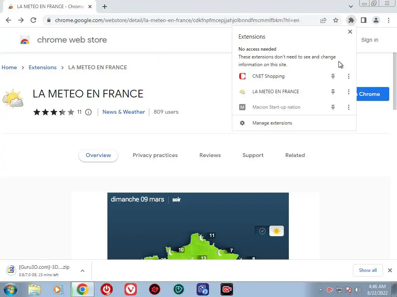Click the taskbar volume icon
Screen dimensions: 397x297
tap(358, 290)
